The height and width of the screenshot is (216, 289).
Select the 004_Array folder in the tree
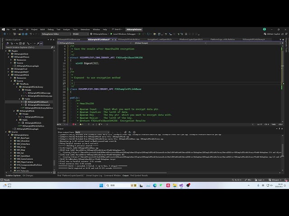[21, 147]
